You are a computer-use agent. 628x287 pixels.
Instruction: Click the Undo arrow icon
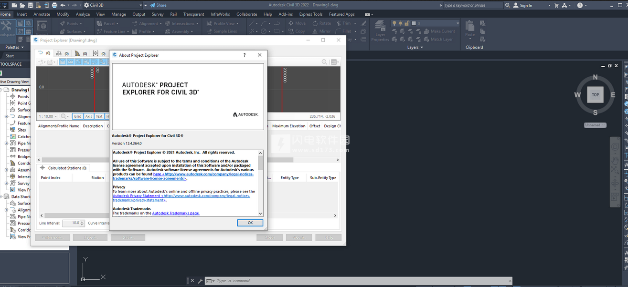coord(63,5)
